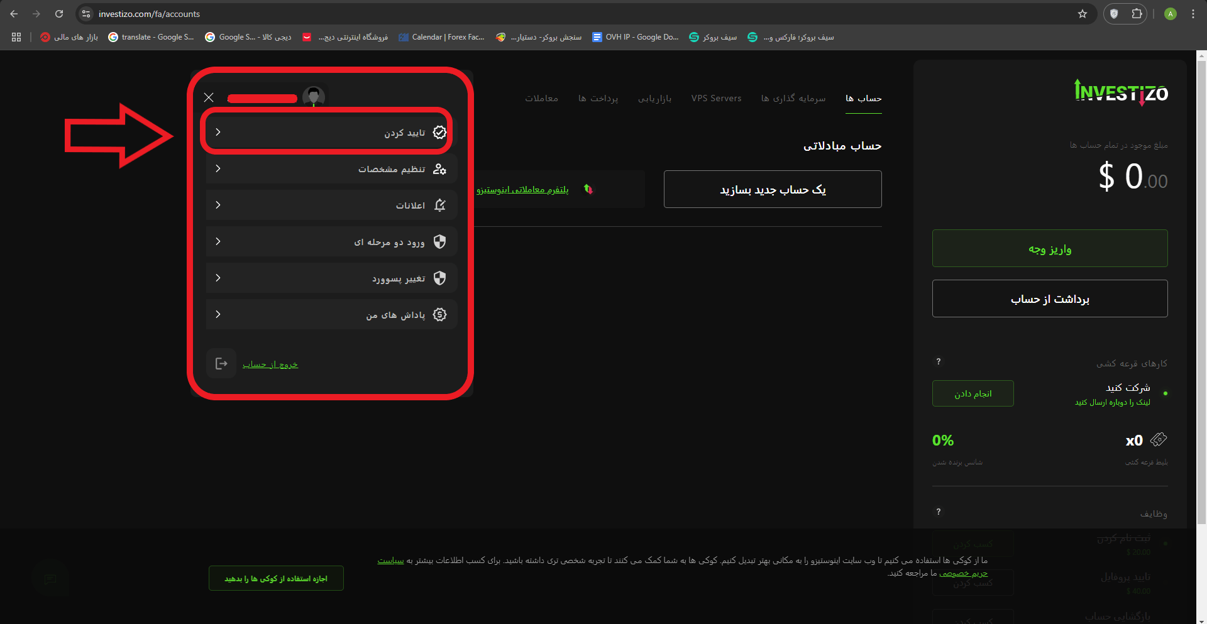
Task: Switch to the معاملات tab
Action: click(x=541, y=98)
